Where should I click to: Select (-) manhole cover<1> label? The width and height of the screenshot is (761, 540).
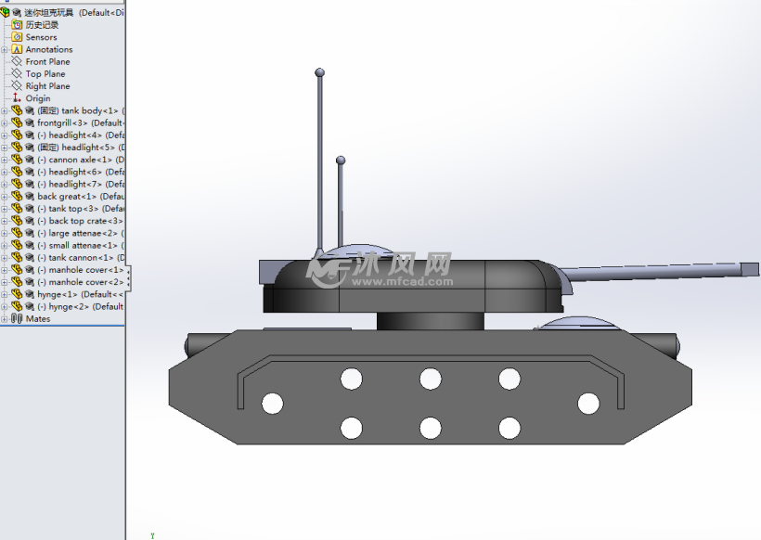[x=81, y=270]
